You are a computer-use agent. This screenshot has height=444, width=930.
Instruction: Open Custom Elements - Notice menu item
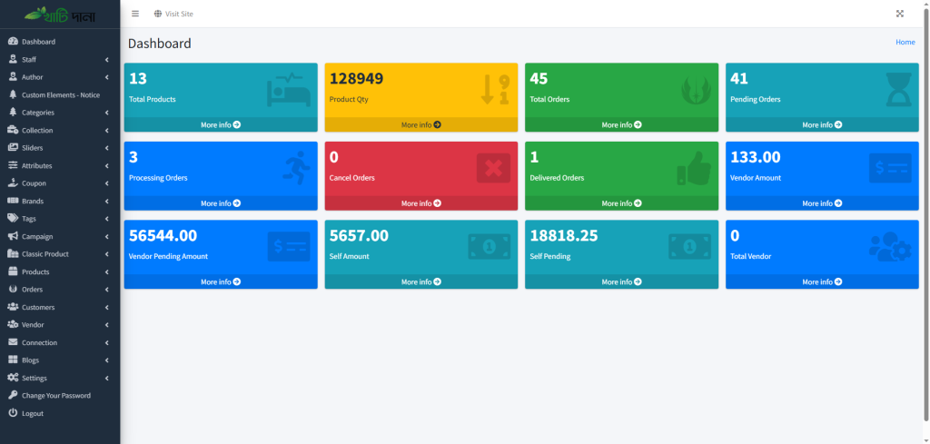click(60, 94)
